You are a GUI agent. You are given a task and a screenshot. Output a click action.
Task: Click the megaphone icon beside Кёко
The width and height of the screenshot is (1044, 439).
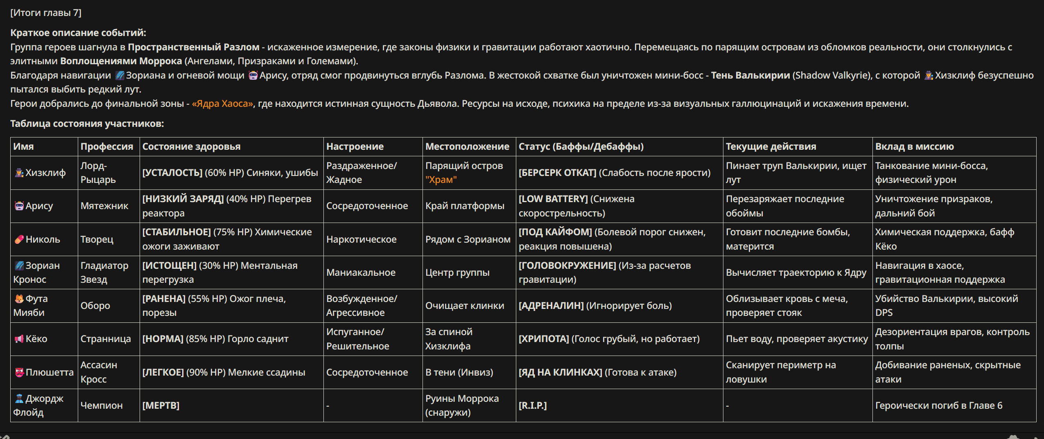click(19, 339)
